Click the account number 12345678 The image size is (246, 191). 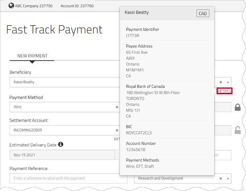click(136, 150)
